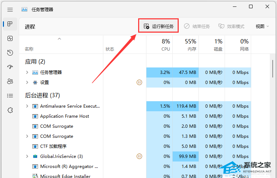Open the Users icon in sidebar
This screenshot has width=277, height=178.
10,81
